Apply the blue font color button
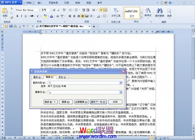This screenshot has height=140, width=195. pos(52,16)
